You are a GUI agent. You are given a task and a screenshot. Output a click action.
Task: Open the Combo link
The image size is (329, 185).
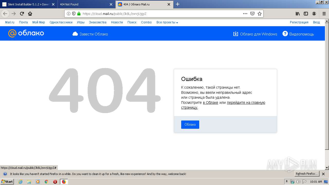click(x=146, y=22)
